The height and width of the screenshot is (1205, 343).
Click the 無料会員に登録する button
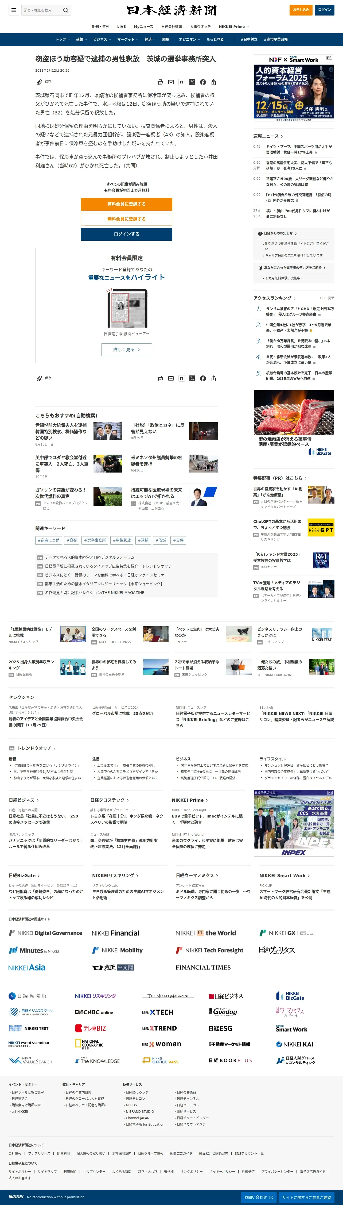127,219
